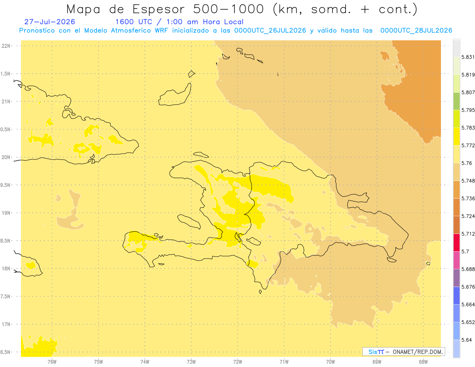Click the 19N latitude label

(6, 213)
